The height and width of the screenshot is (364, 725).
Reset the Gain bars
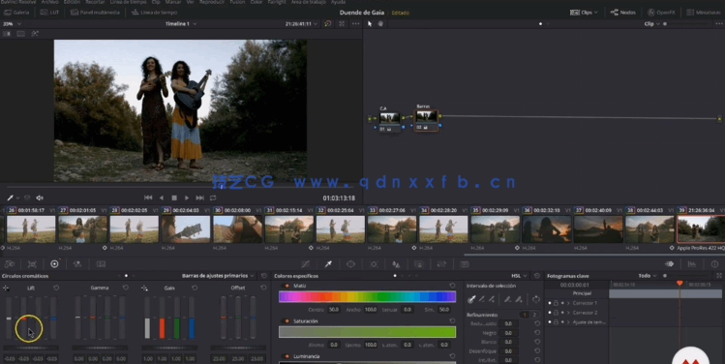pyautogui.click(x=195, y=288)
